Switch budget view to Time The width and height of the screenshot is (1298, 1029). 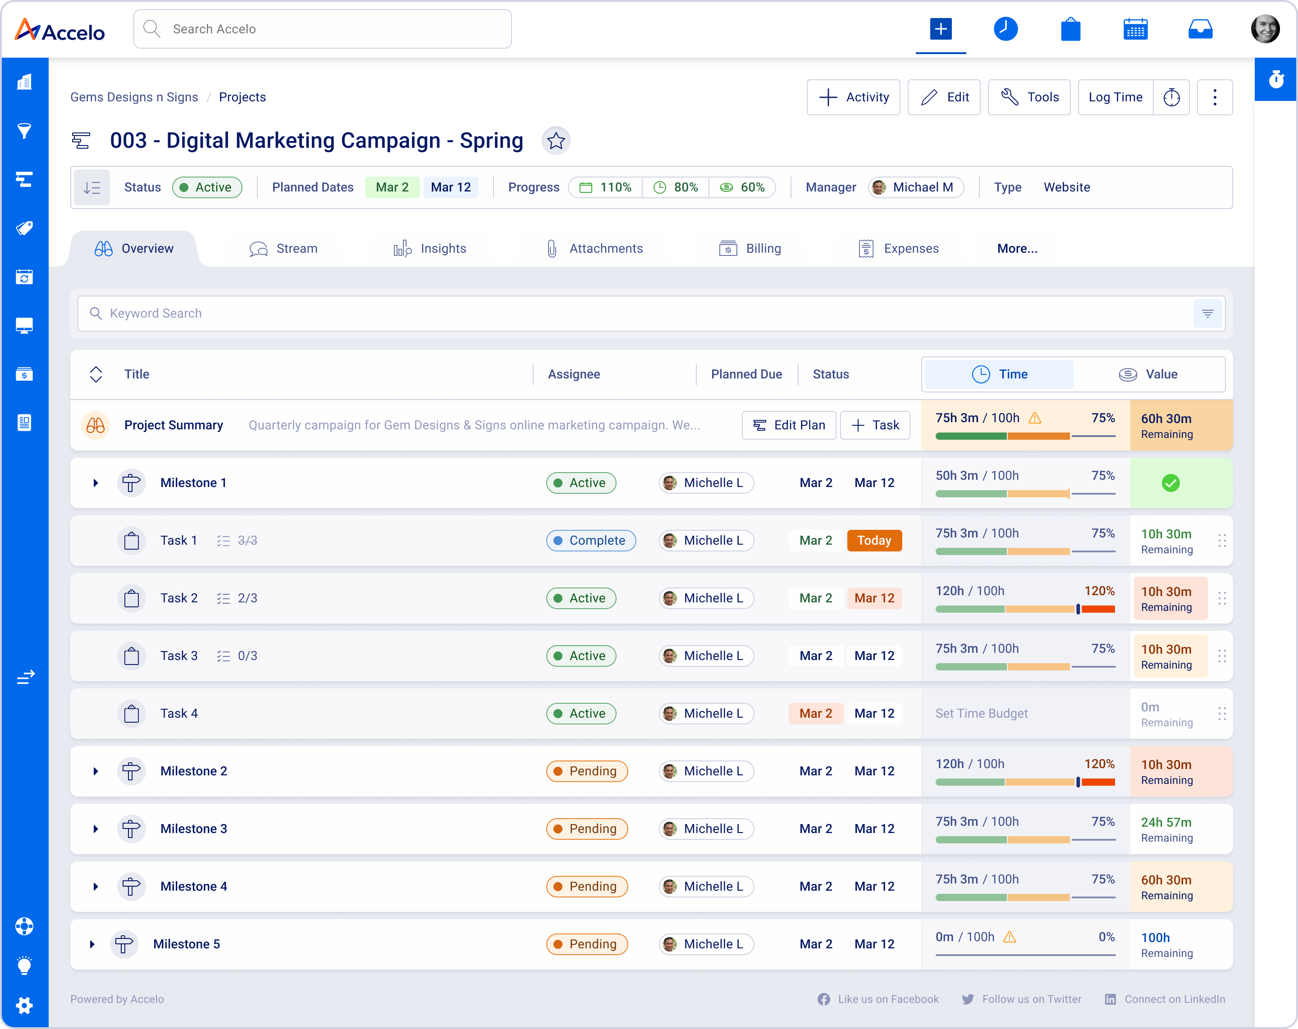[999, 374]
